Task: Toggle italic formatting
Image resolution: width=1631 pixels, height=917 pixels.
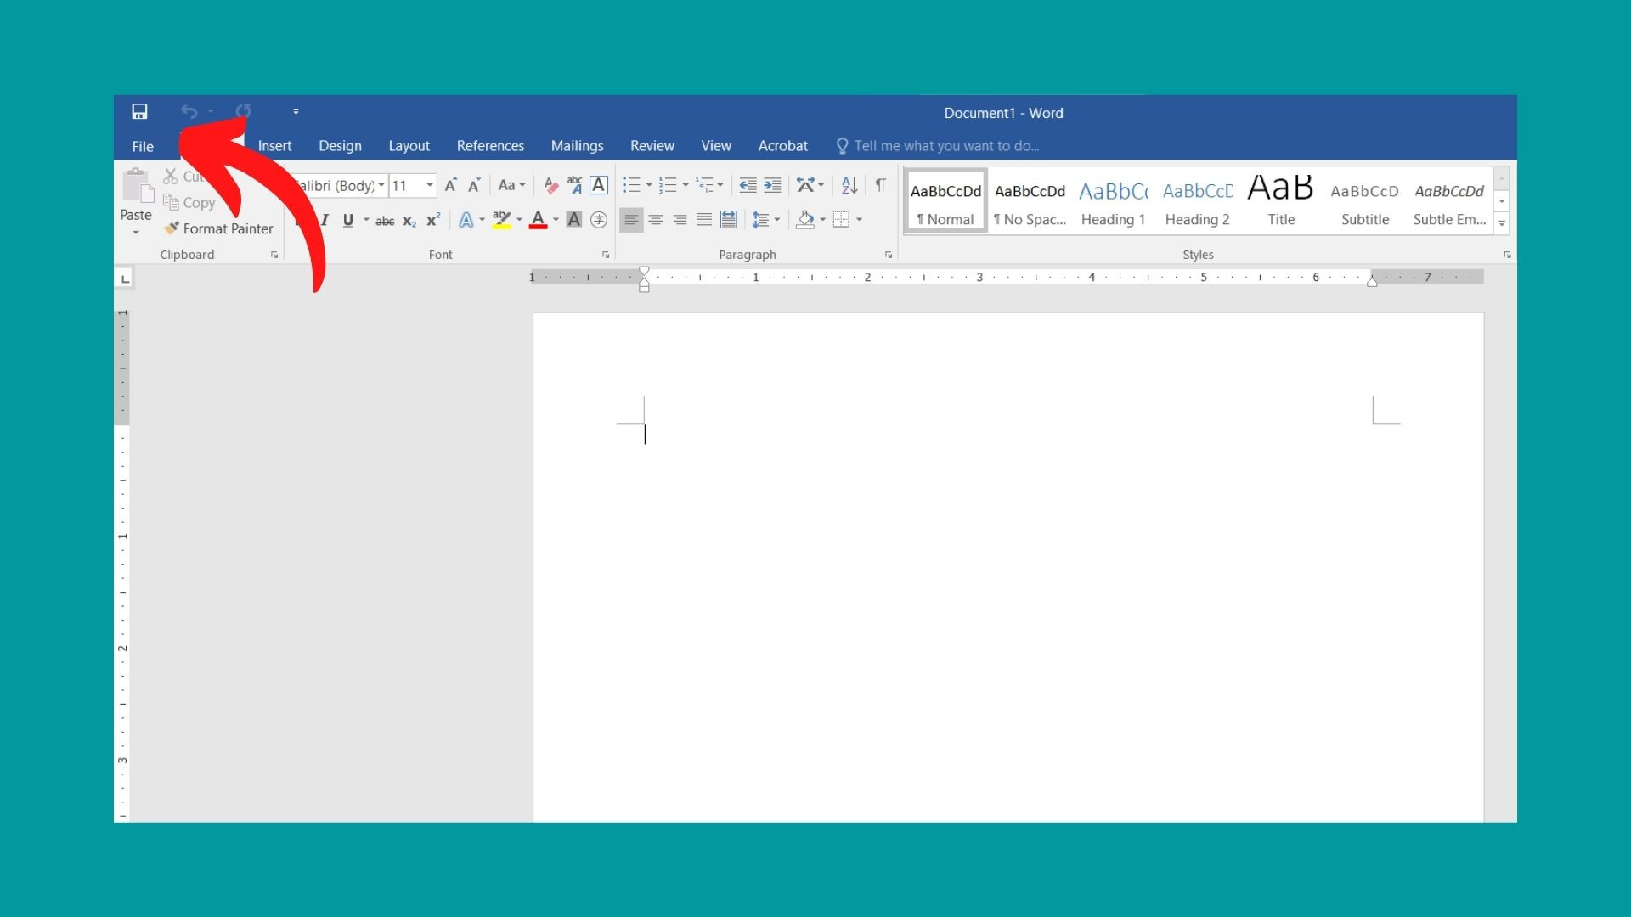Action: coord(325,220)
